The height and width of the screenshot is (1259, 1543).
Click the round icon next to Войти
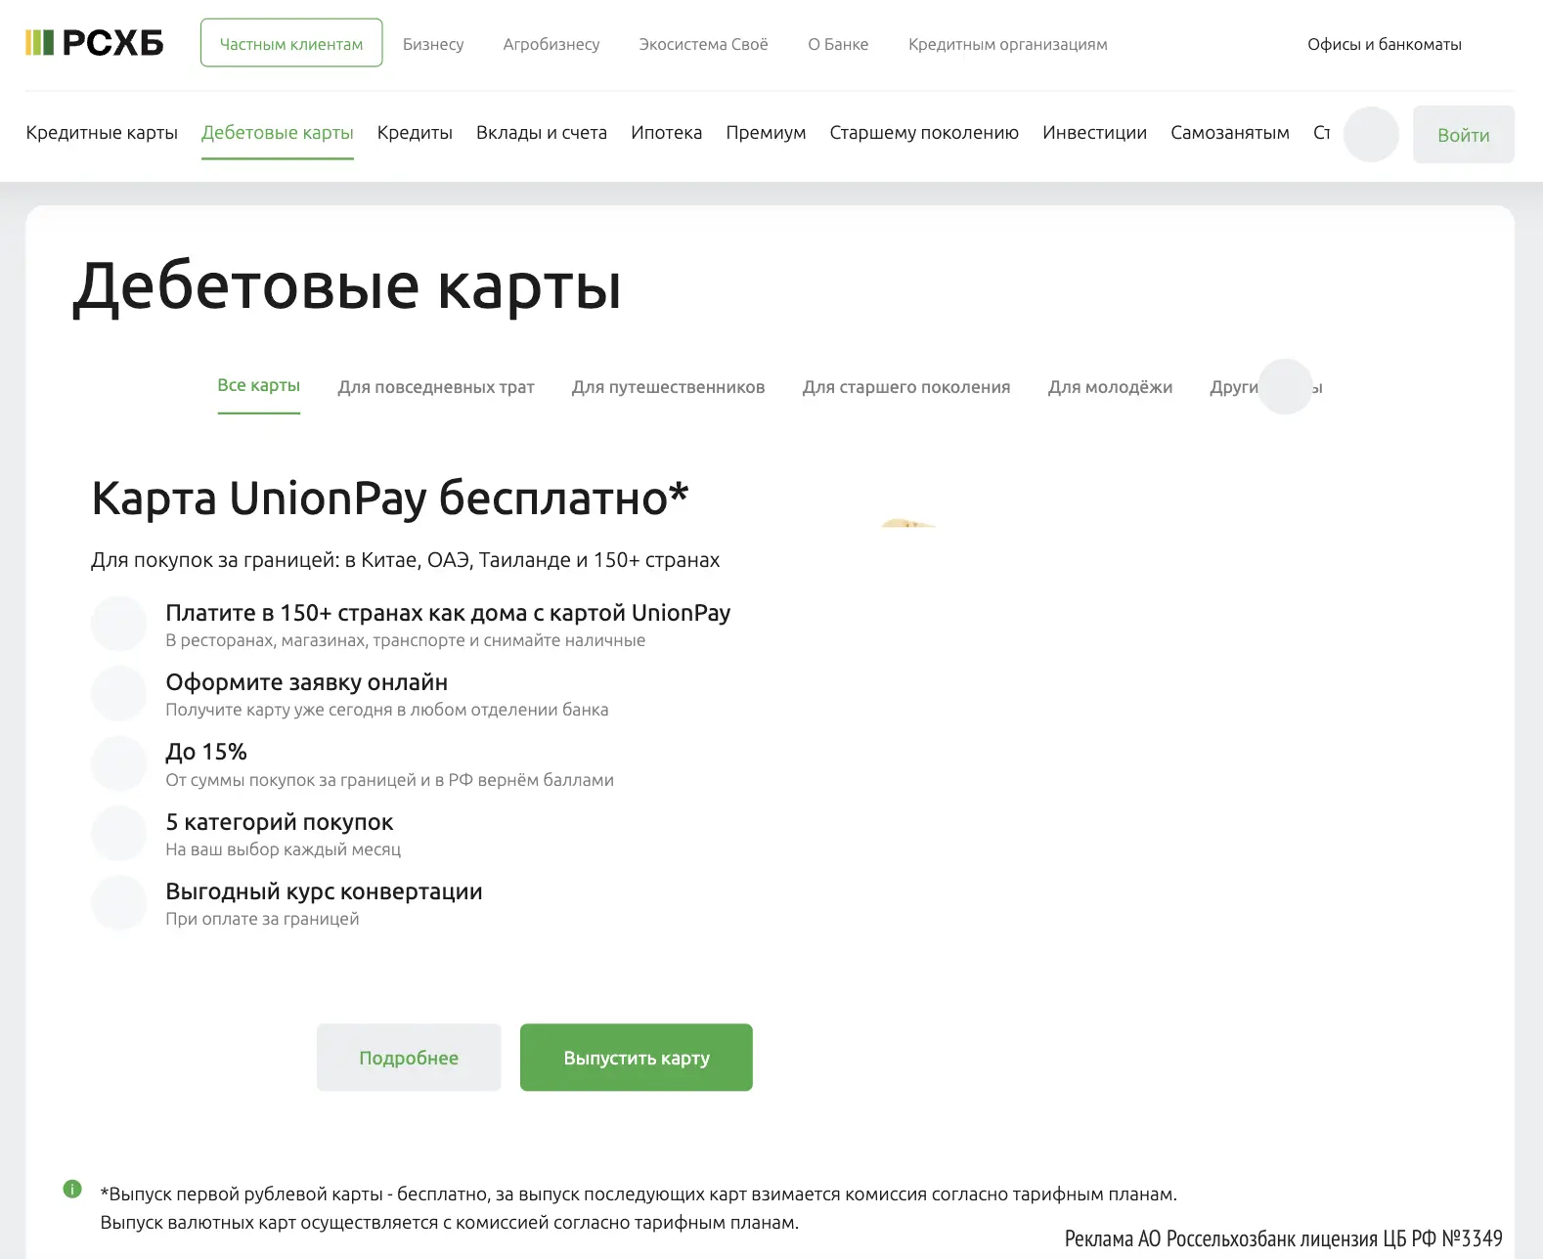pos(1371,134)
